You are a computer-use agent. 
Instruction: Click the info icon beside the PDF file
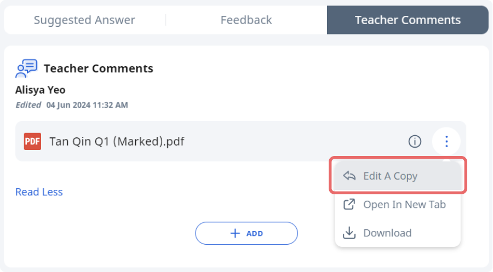[x=415, y=141]
